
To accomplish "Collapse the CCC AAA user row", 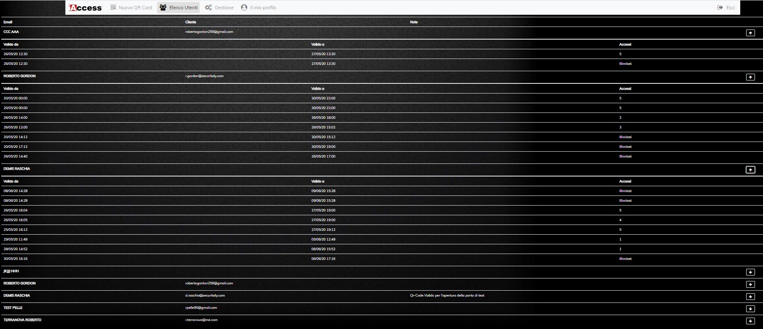I will (750, 33).
